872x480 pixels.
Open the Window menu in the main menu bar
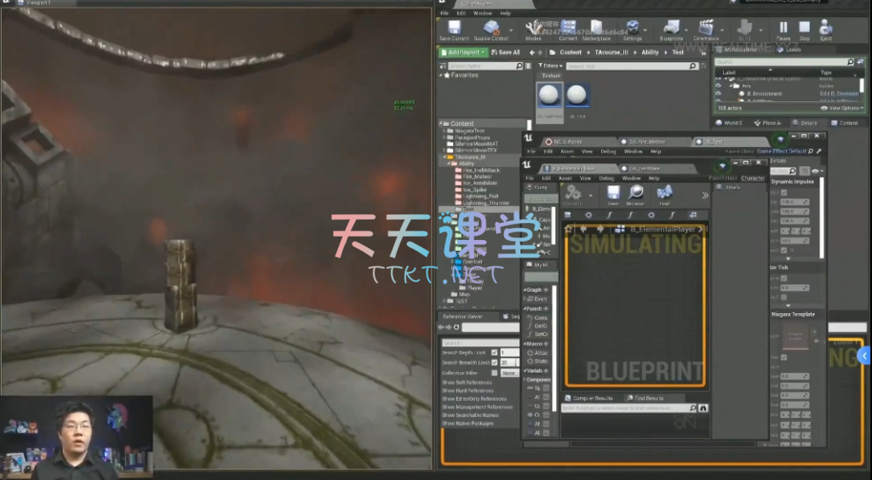(483, 13)
